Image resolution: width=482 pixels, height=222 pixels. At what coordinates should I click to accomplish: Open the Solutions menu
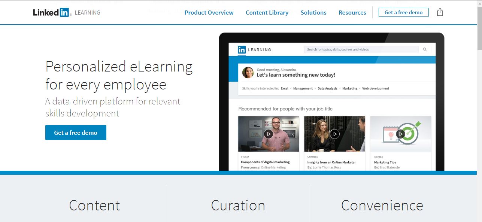click(x=313, y=12)
